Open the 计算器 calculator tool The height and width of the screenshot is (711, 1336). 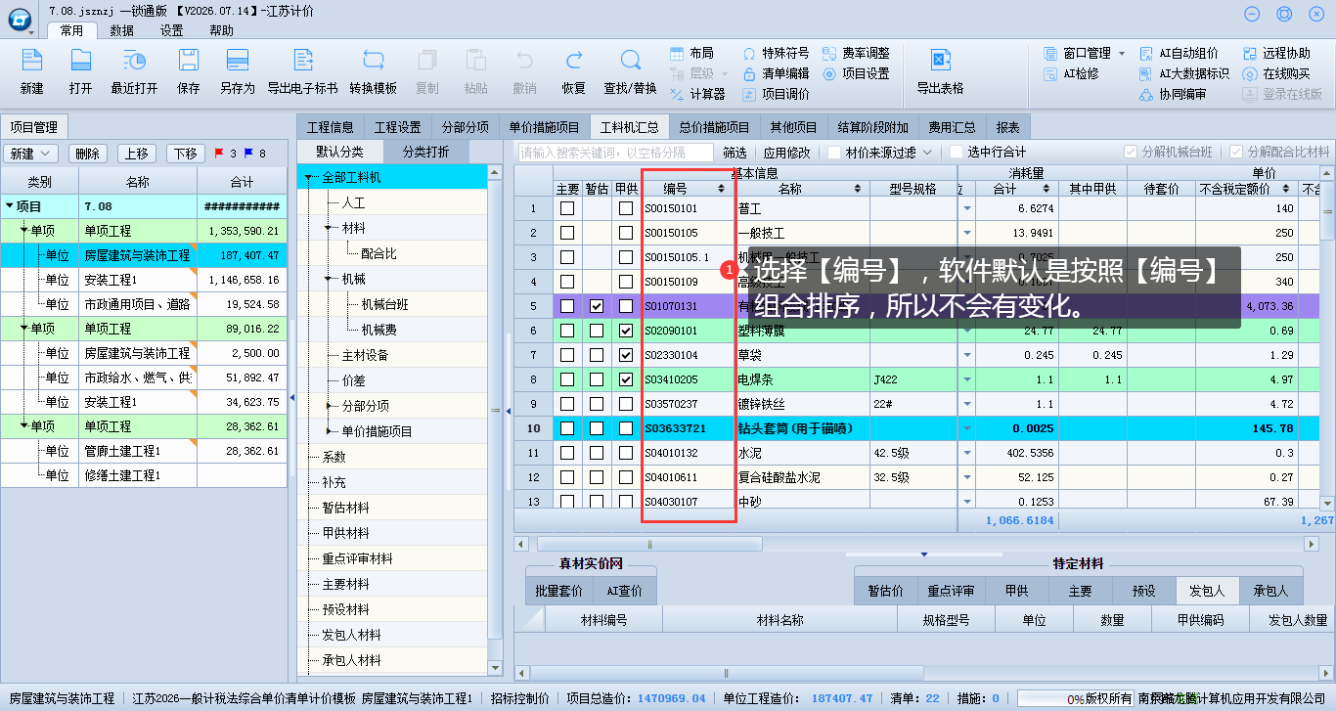(x=697, y=94)
